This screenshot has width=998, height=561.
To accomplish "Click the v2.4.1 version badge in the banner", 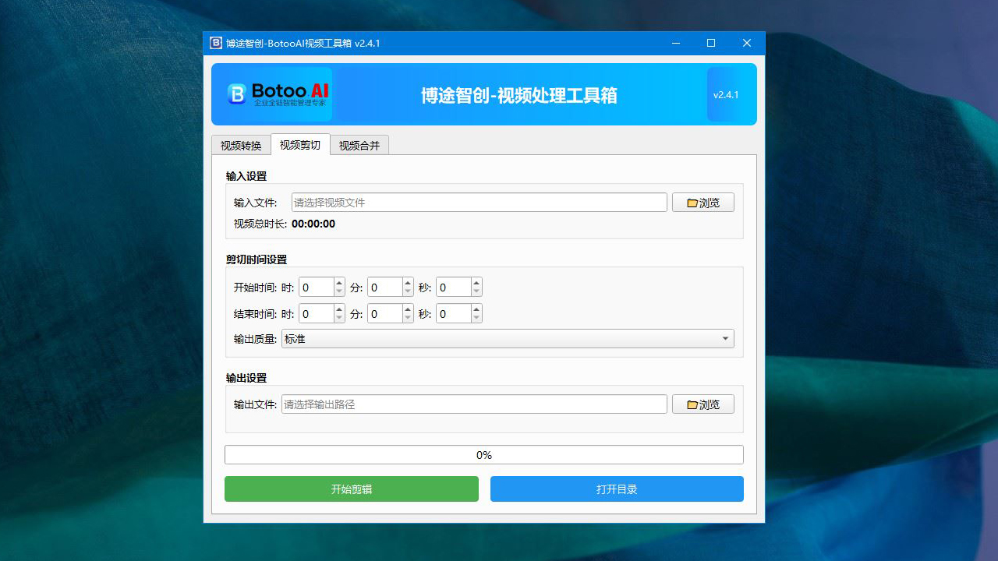I will [725, 94].
